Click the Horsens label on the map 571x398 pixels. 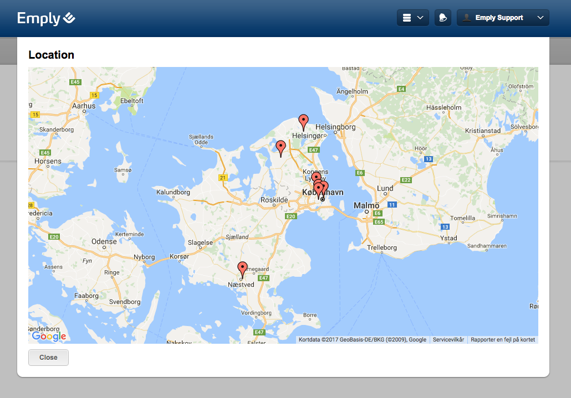click(x=48, y=161)
